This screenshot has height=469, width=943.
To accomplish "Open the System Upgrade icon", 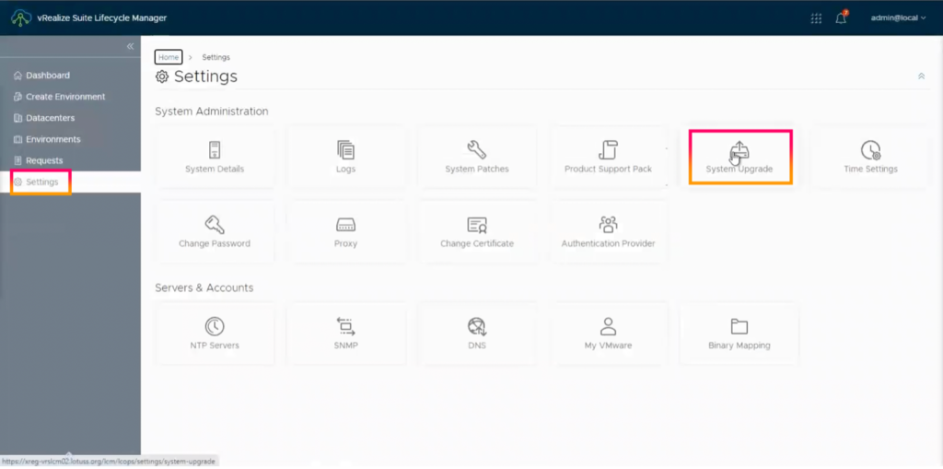I will coord(739,150).
